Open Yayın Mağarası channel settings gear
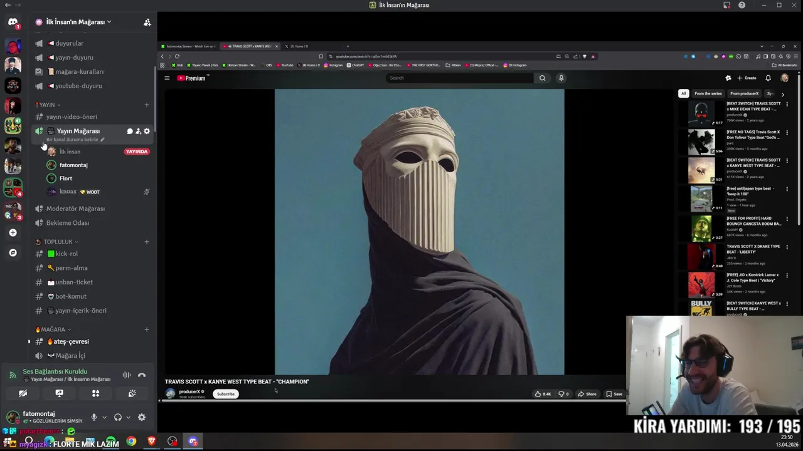803x451 pixels. pos(147,131)
